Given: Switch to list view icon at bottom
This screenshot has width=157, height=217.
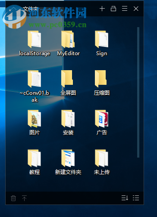Looking at the screenshot, I should 136,198.
